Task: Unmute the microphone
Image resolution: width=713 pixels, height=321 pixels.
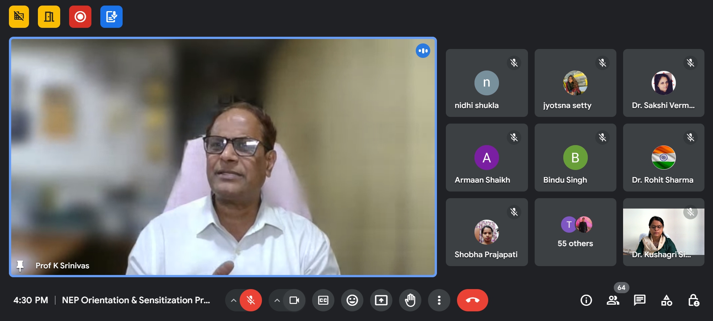Action: [251, 300]
